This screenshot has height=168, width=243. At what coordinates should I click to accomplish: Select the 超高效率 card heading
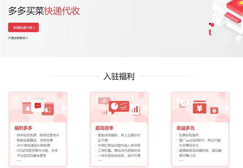click(x=104, y=128)
